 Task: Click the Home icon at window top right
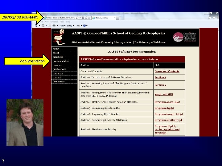pyautogui.click(x=210, y=18)
